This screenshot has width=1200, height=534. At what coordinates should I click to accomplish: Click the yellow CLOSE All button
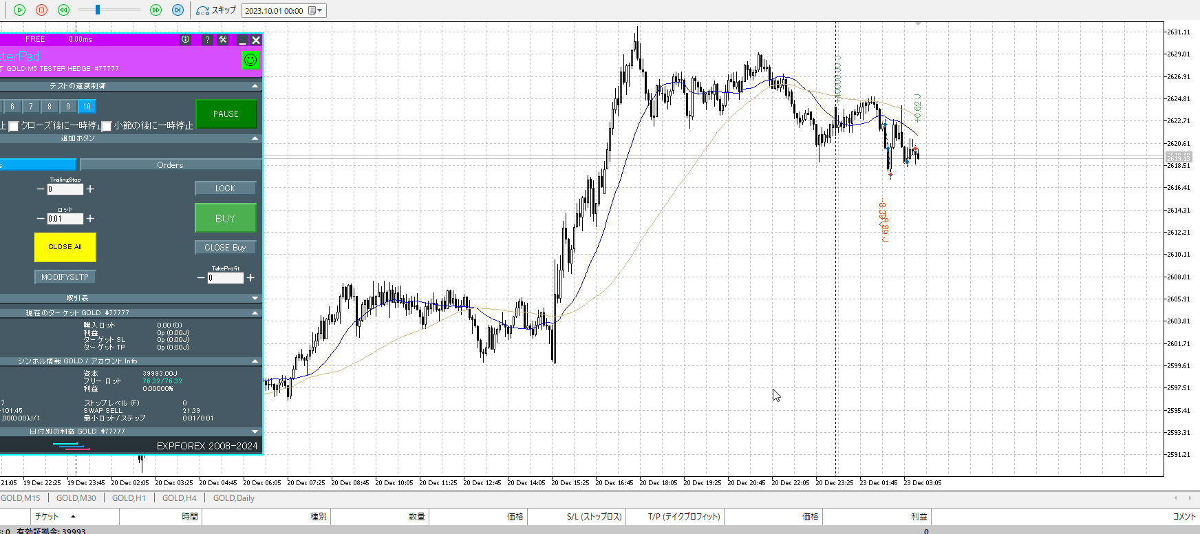pyautogui.click(x=65, y=247)
